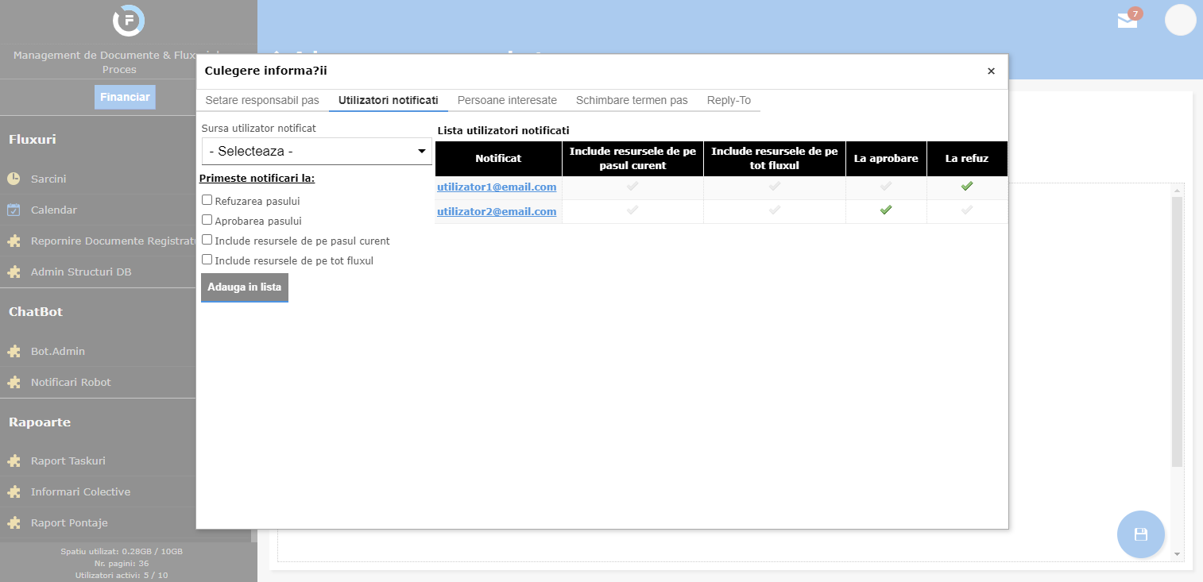This screenshot has width=1203, height=582.
Task: Enable Refuzarea pasului checkbox
Action: pyautogui.click(x=207, y=200)
